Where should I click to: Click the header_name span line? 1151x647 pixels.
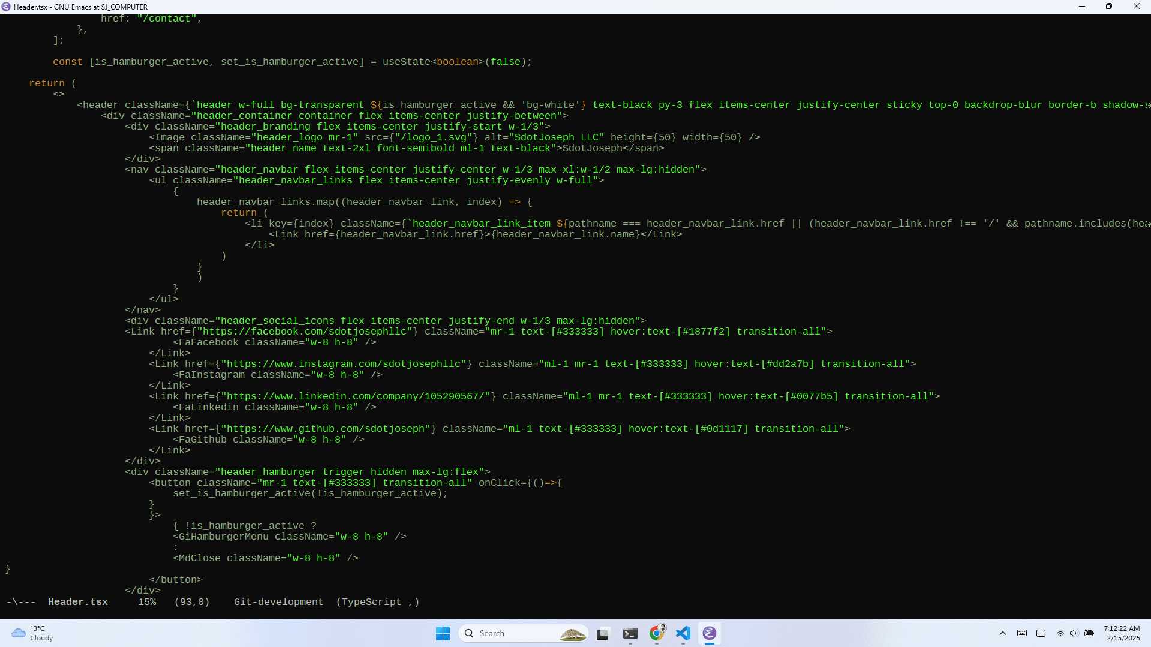pyautogui.click(x=407, y=148)
